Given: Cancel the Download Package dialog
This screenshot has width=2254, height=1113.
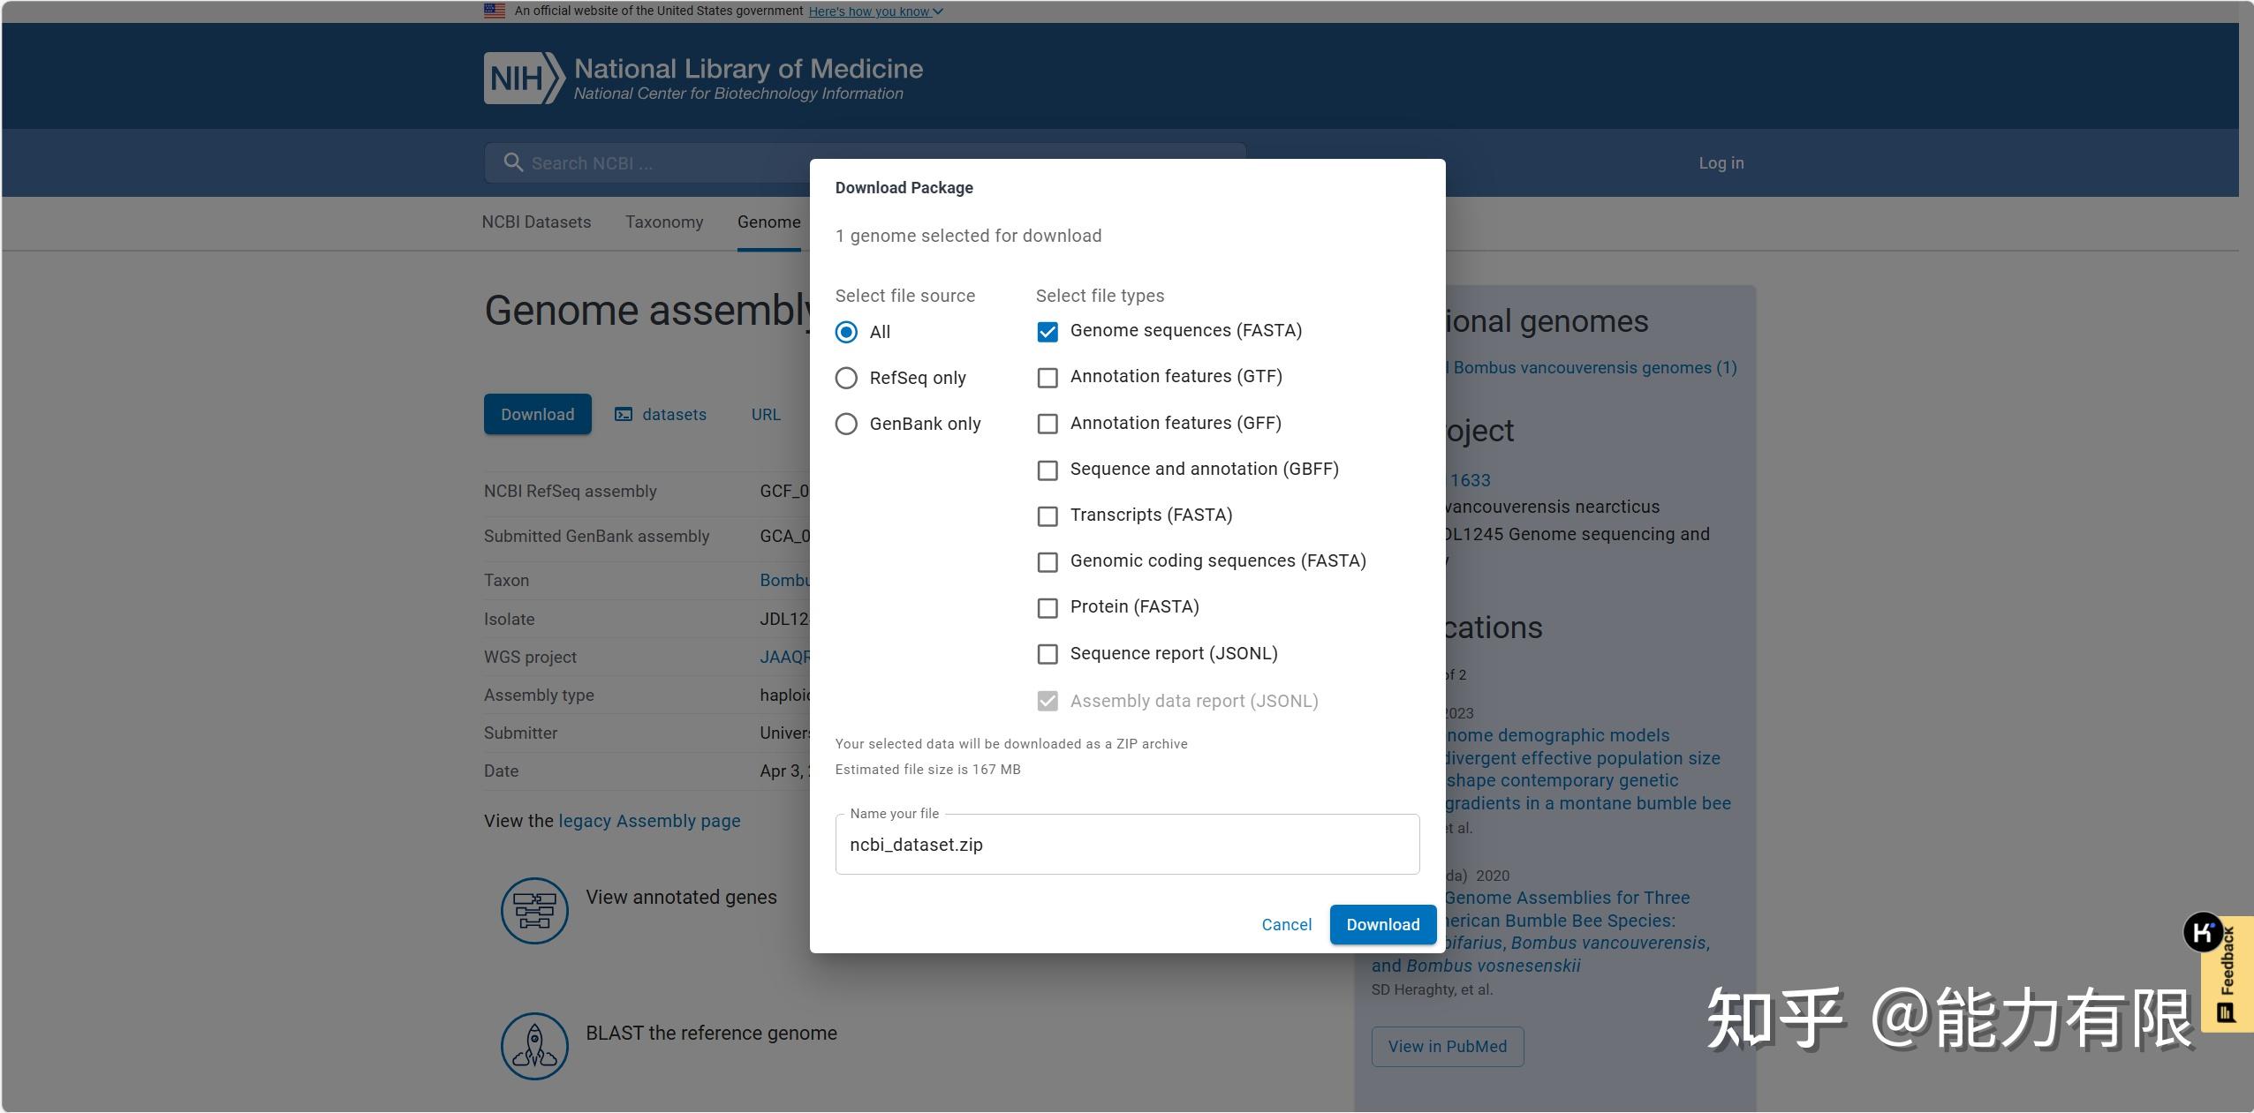Looking at the screenshot, I should [x=1286, y=924].
